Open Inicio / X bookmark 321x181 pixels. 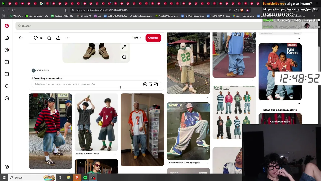(x=84, y=16)
